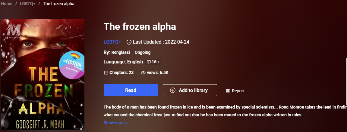Click the eye icon next to views

[143, 73]
